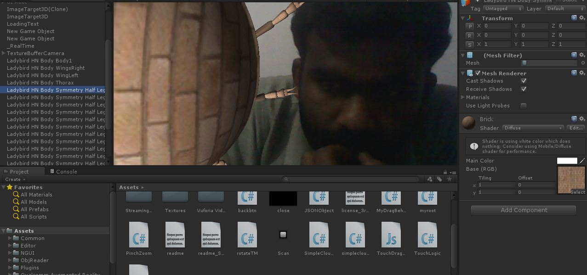Select the JSONObject script asset
The image size is (587, 275).
point(319,198)
